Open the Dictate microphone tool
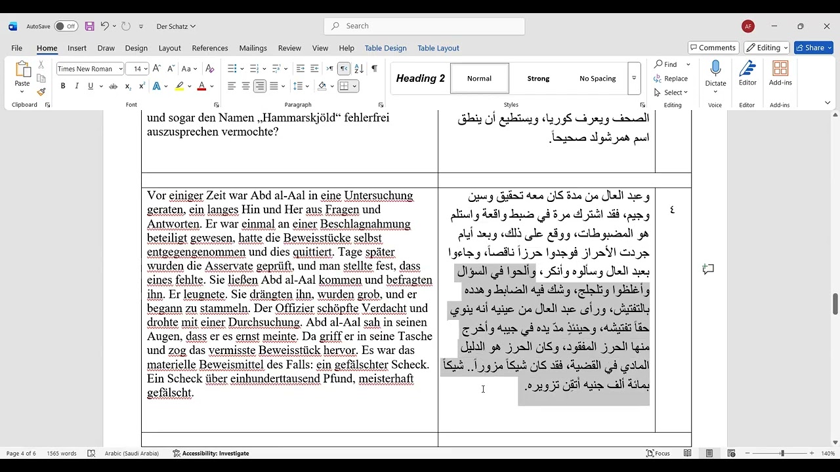The width and height of the screenshot is (840, 472). coord(715,73)
